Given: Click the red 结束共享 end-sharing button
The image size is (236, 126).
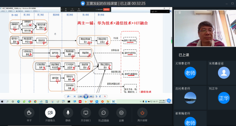Looking at the screenshot, I should (106, 9).
